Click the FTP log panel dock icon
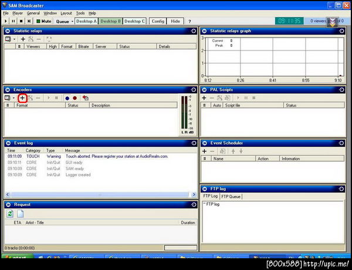This screenshot has width=352, height=270. 341,189
